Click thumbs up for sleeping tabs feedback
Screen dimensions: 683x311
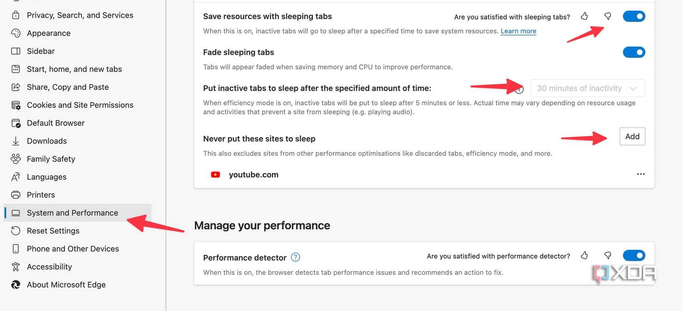pos(584,16)
